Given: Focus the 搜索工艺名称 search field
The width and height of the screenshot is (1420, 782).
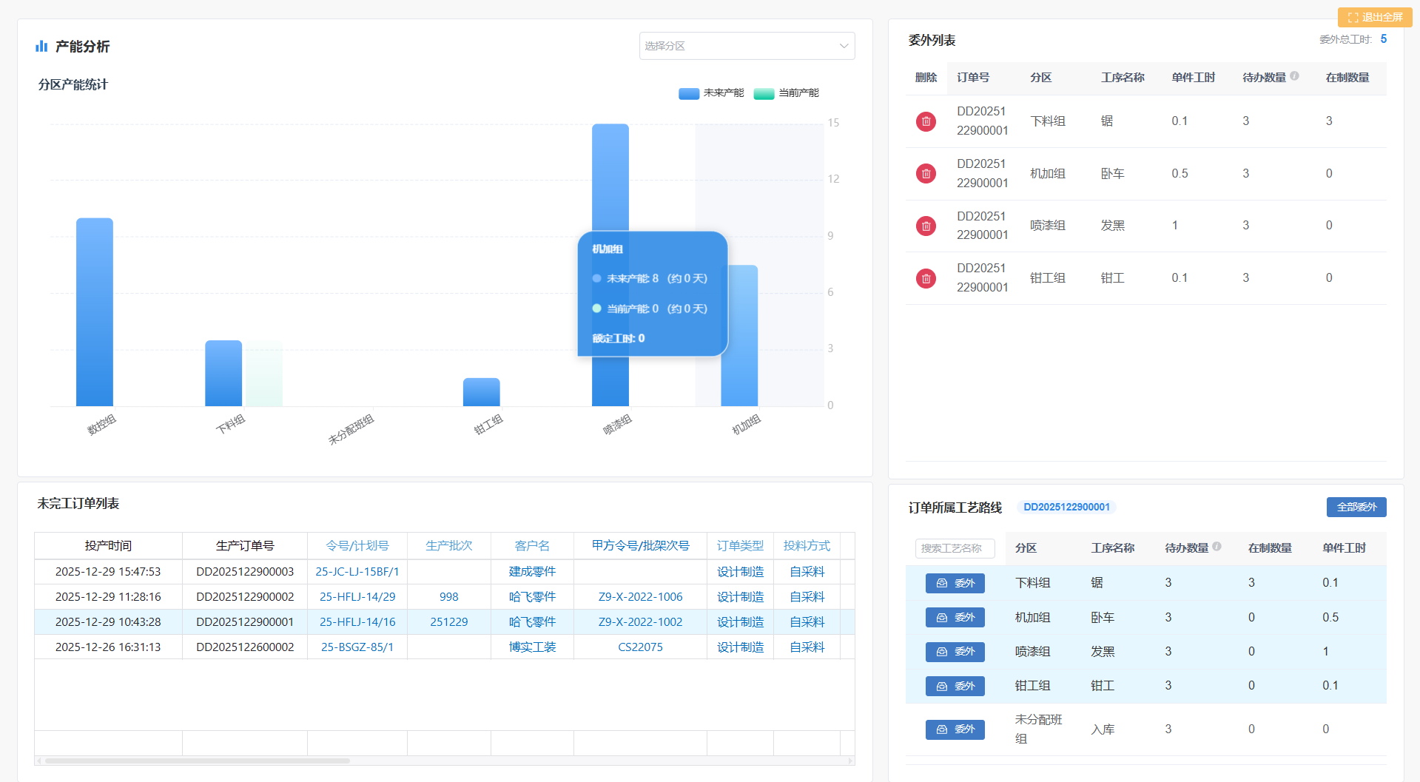Looking at the screenshot, I should pos(955,548).
